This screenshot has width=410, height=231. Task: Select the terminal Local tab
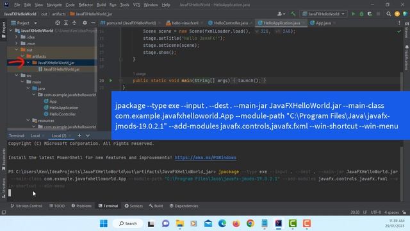(x=35, y=135)
